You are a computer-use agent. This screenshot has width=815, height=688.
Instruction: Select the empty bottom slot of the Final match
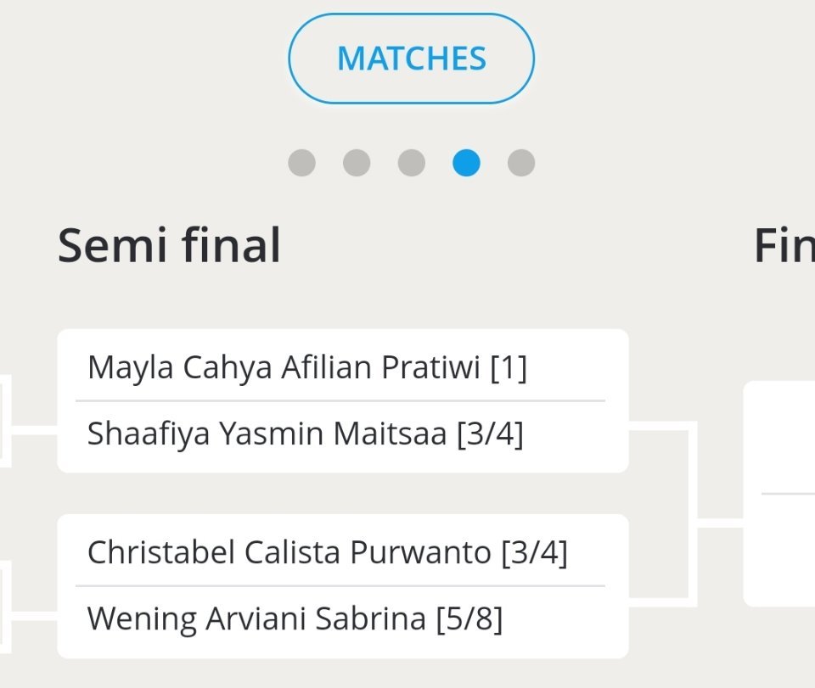coord(781,549)
